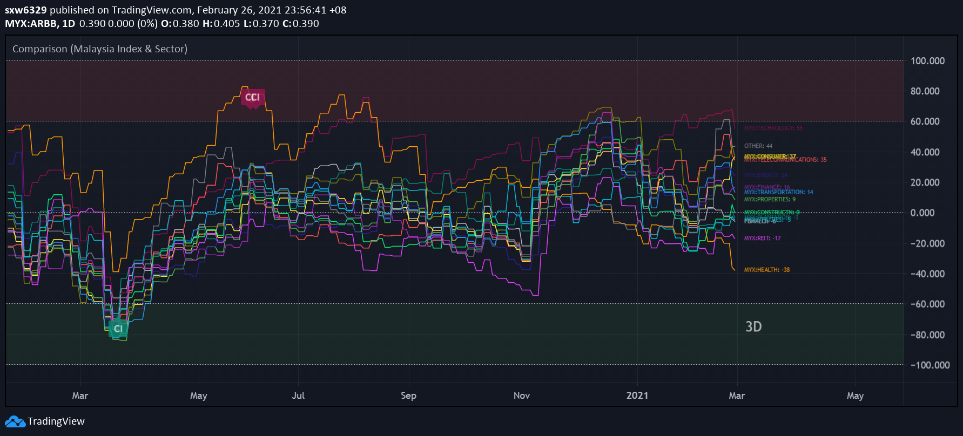
Task: Click the MYX:TECHNOLOGY: 55 series label
Action: click(x=773, y=128)
